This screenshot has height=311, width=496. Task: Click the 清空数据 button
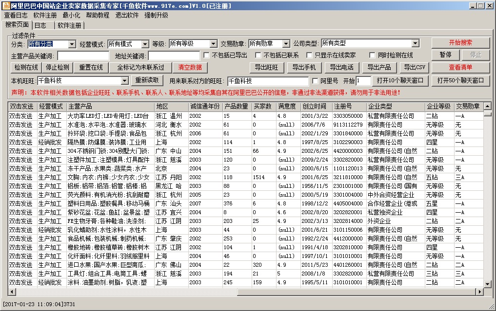tap(190, 67)
